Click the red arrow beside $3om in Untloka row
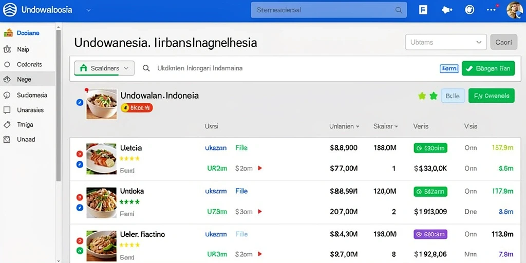The width and height of the screenshot is (526, 263). [x=259, y=212]
